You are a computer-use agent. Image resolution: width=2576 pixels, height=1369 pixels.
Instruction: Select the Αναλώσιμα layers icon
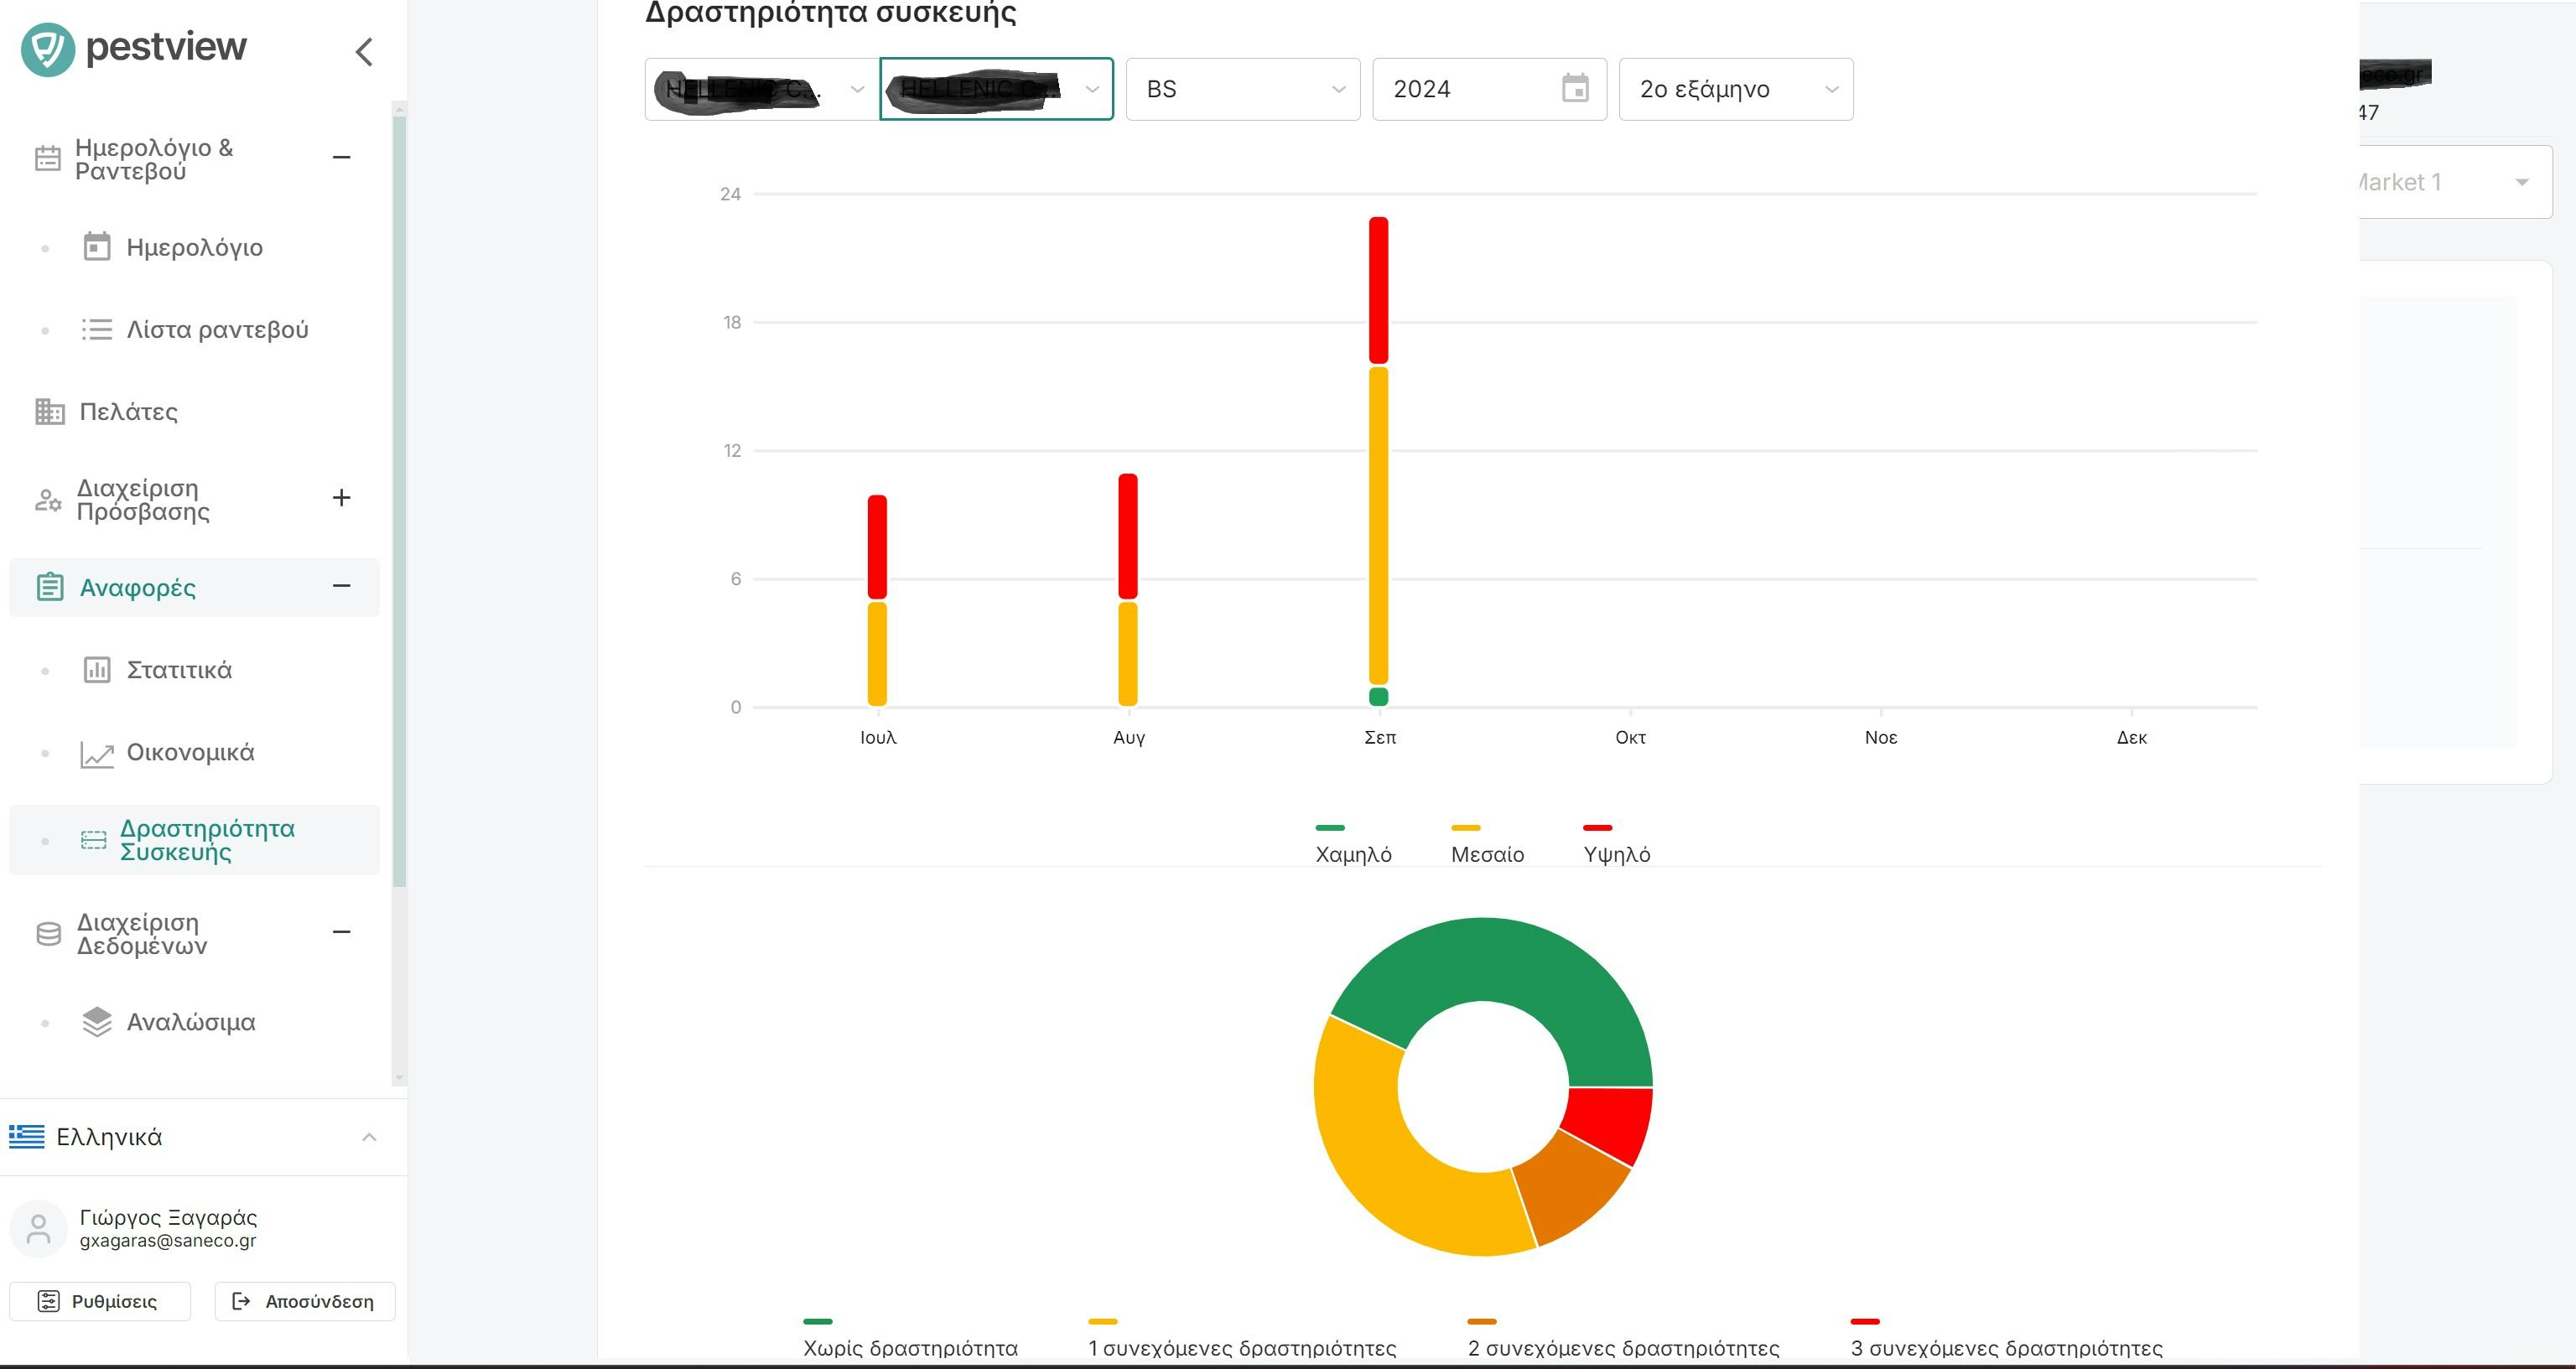pyautogui.click(x=96, y=1021)
